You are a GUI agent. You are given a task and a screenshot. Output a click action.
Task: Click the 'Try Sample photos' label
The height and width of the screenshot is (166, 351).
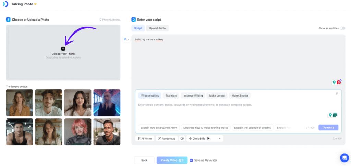tap(17, 87)
